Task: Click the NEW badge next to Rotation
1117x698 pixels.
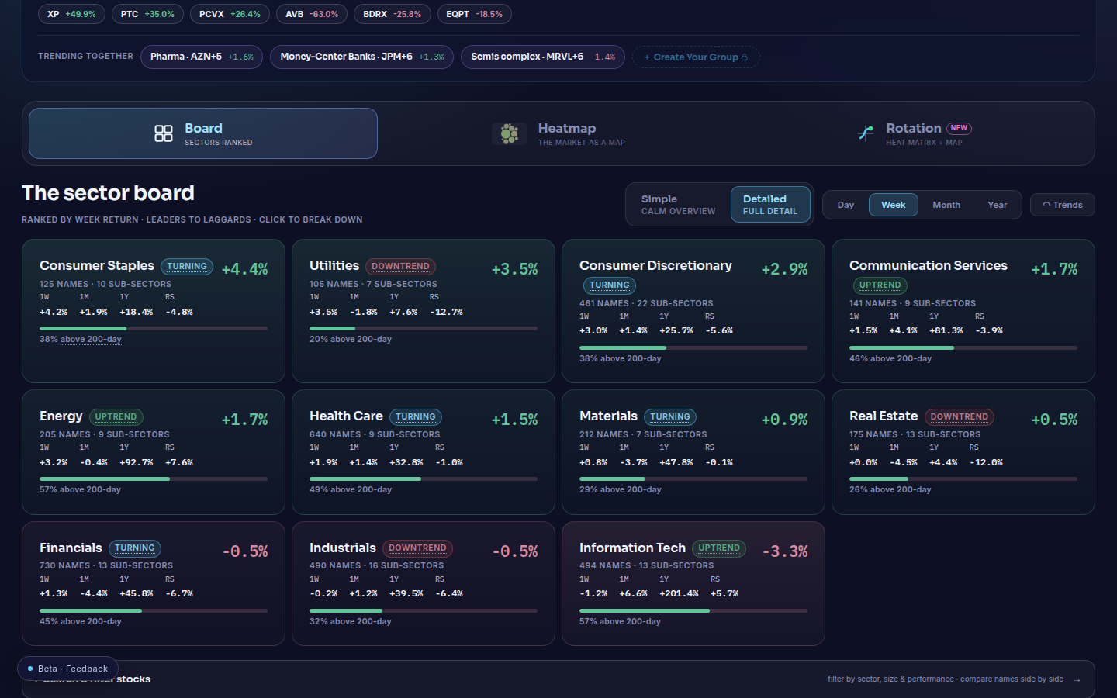Action: pyautogui.click(x=960, y=128)
